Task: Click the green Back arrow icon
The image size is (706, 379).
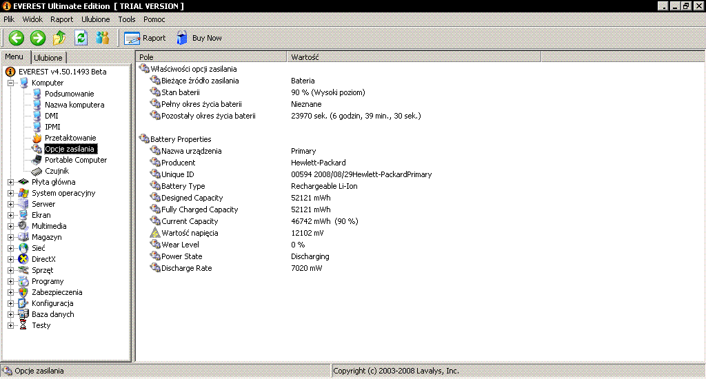Action: (17, 38)
